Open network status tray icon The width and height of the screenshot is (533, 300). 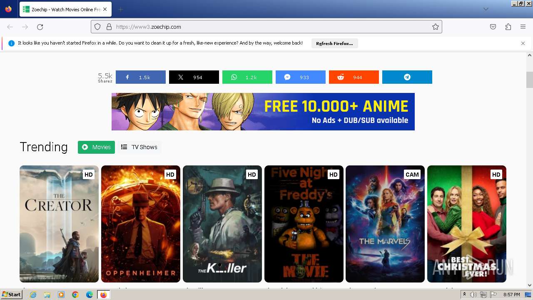click(483, 295)
